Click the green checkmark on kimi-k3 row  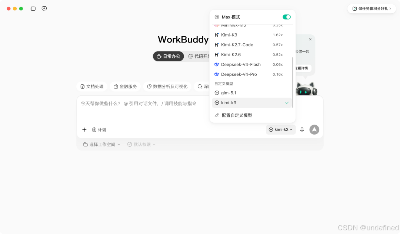287,103
